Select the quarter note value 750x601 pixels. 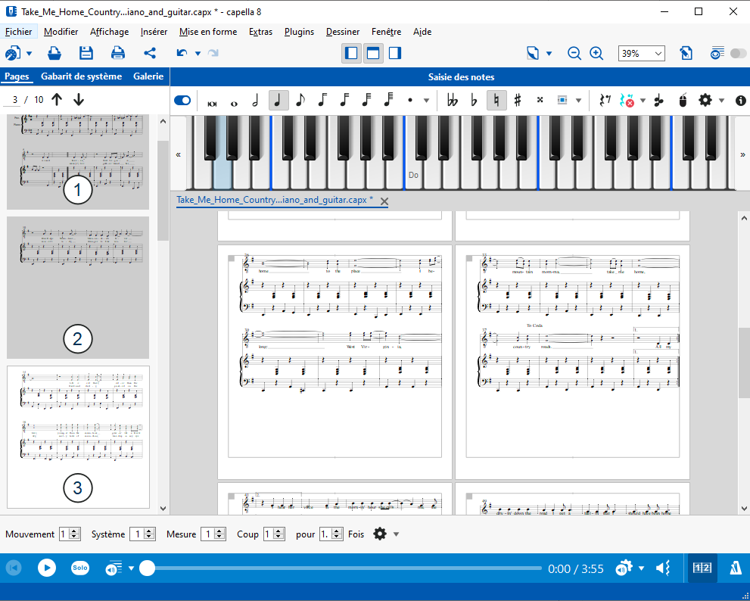[x=279, y=101]
